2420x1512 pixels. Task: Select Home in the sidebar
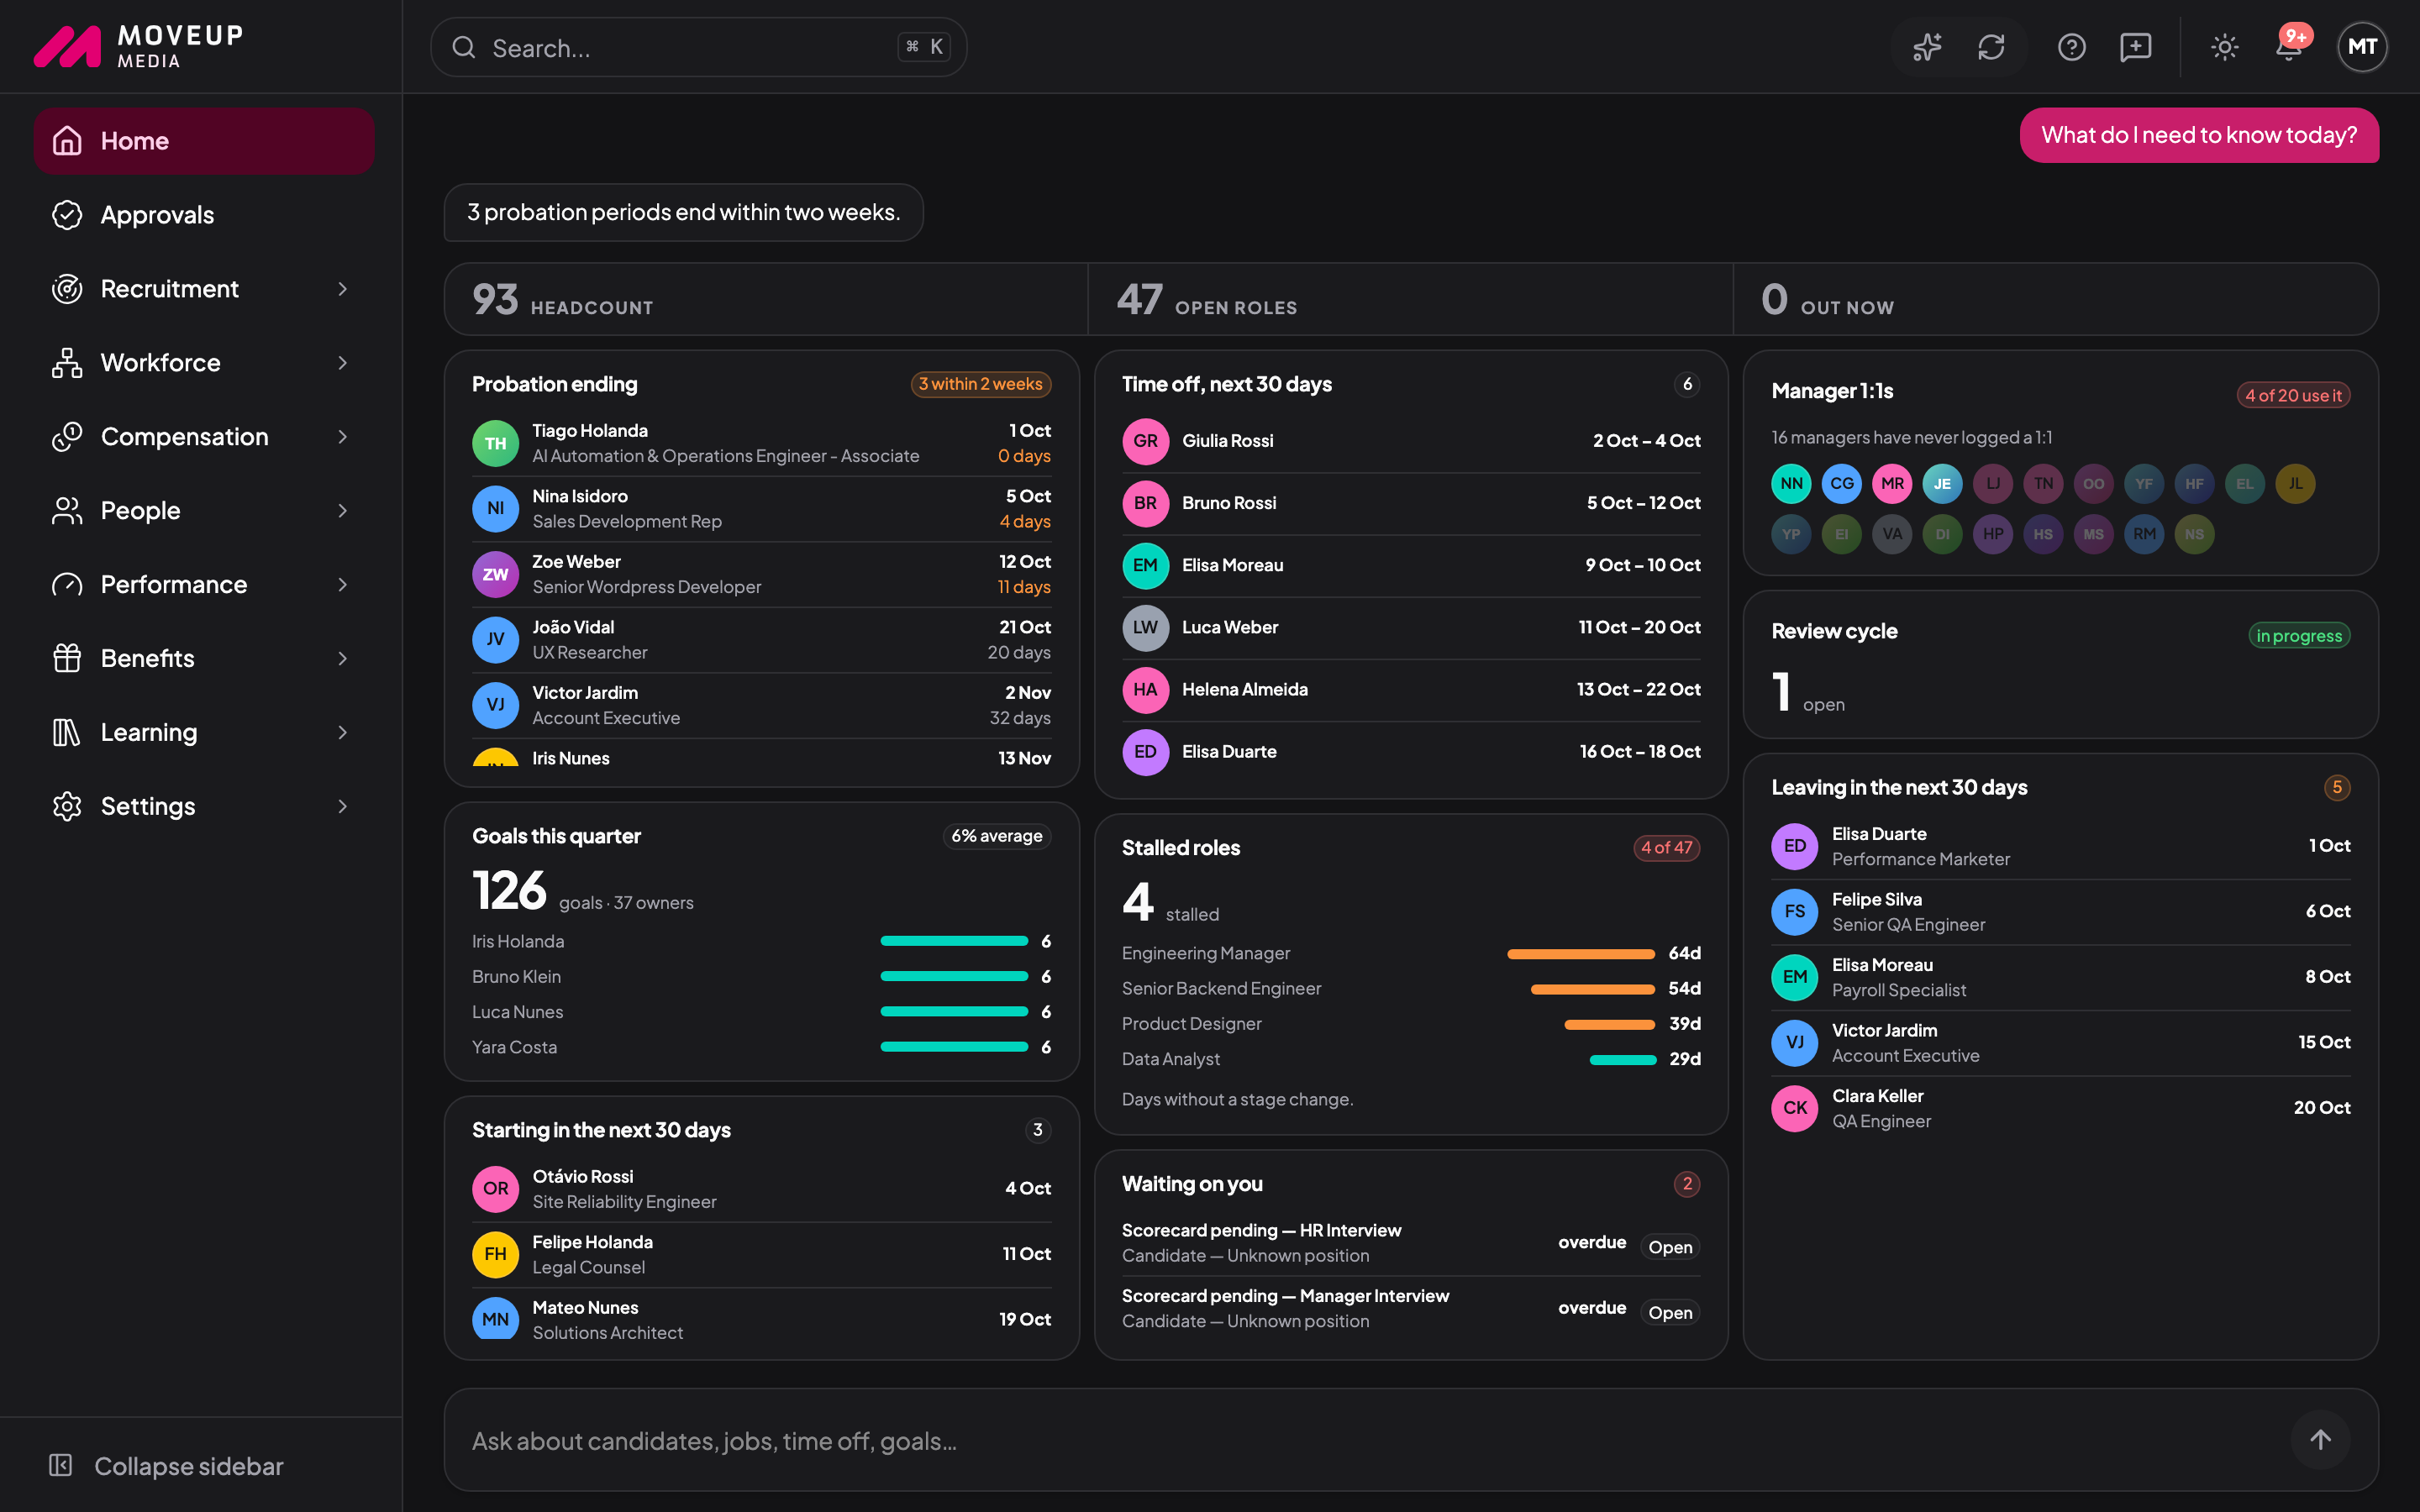[204, 141]
